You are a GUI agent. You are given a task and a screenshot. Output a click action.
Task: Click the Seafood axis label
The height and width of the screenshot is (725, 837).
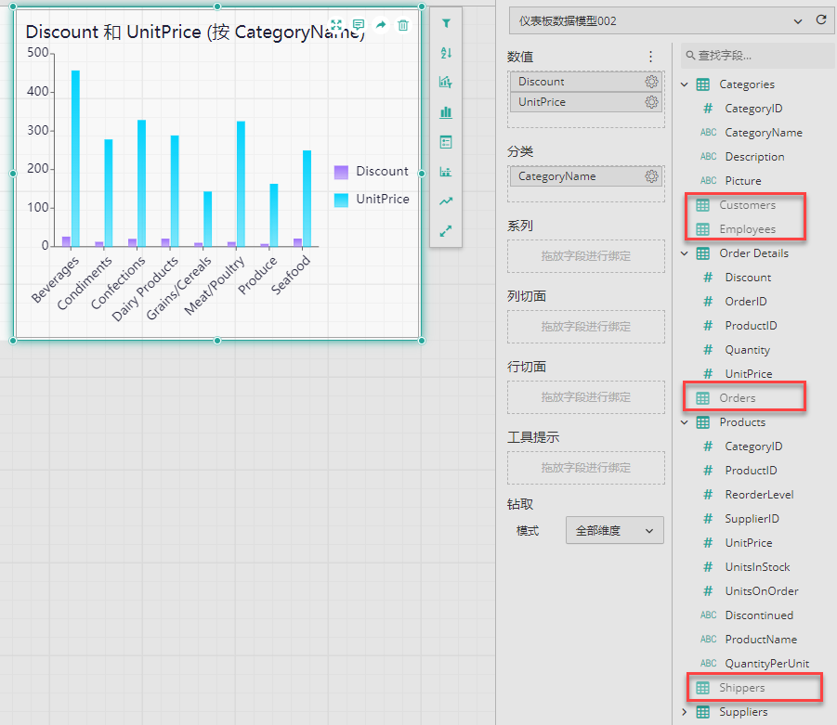[291, 275]
